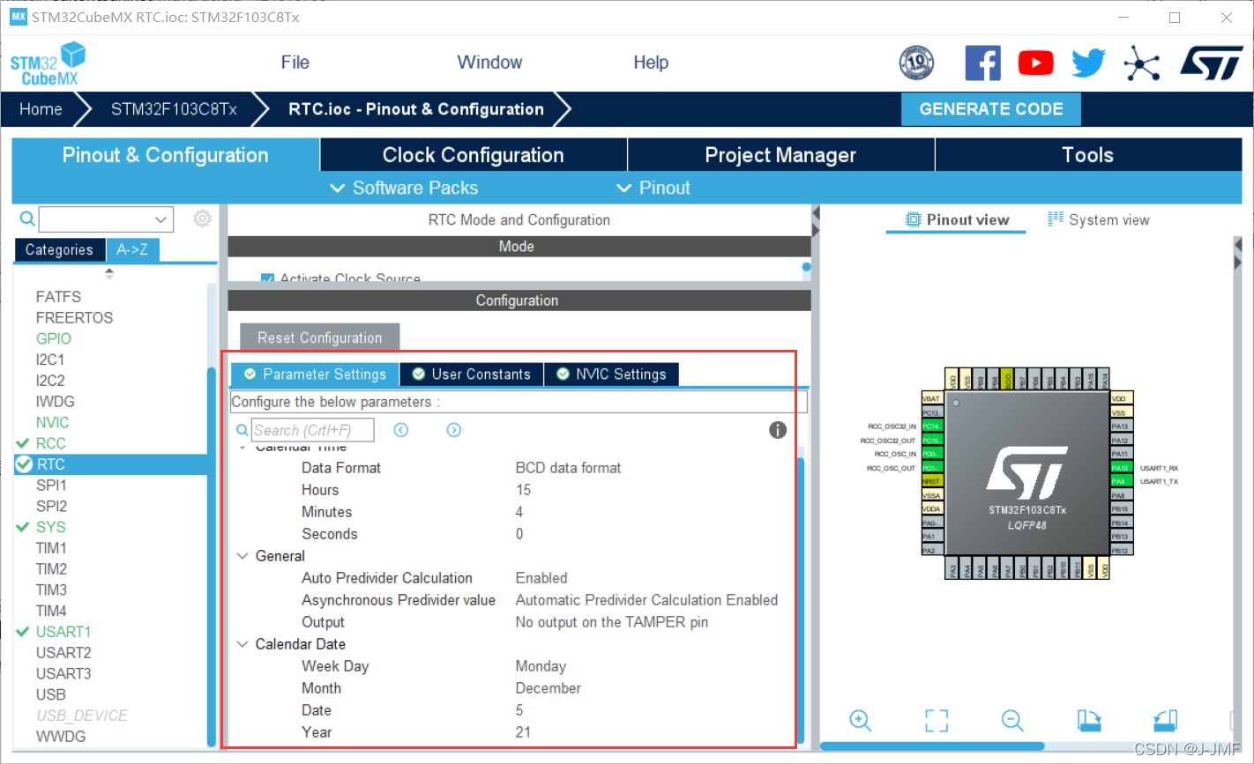Screen dimensions: 1254x764
Task: Switch to the Clock Configuration tab
Action: tap(473, 155)
